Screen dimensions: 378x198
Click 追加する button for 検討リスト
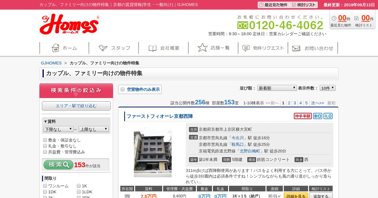pos(321,195)
